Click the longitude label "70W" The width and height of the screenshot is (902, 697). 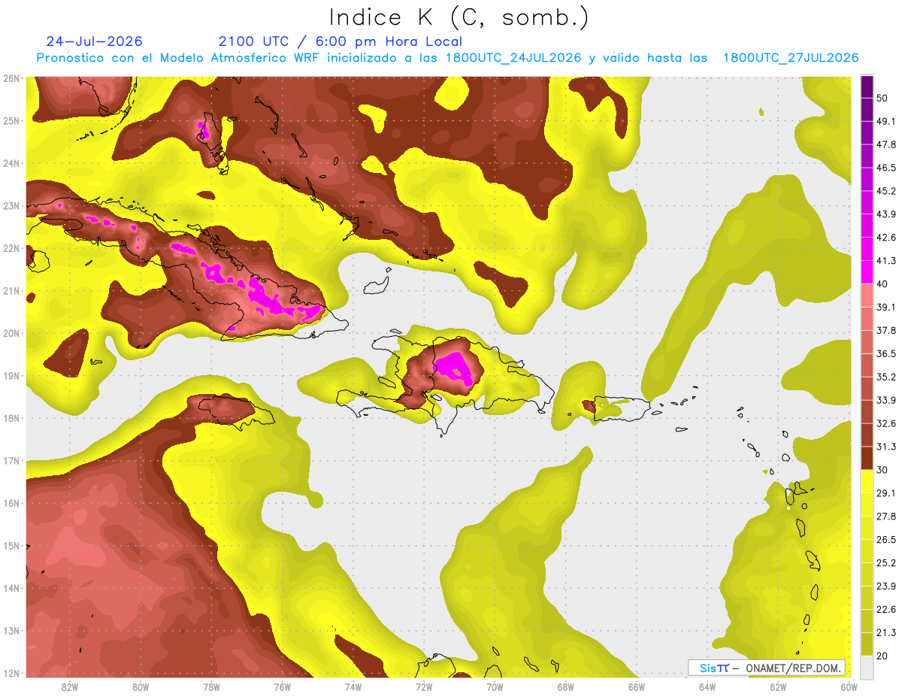point(495,686)
